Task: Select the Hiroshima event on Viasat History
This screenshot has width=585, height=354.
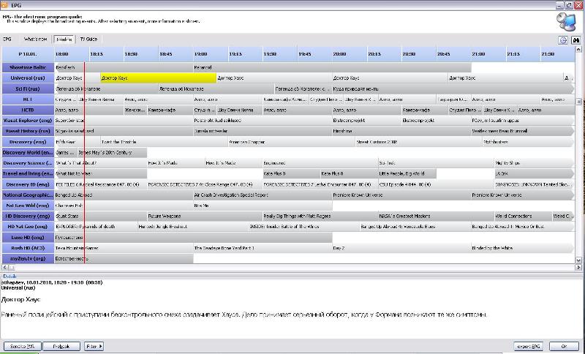Action: coord(401,131)
